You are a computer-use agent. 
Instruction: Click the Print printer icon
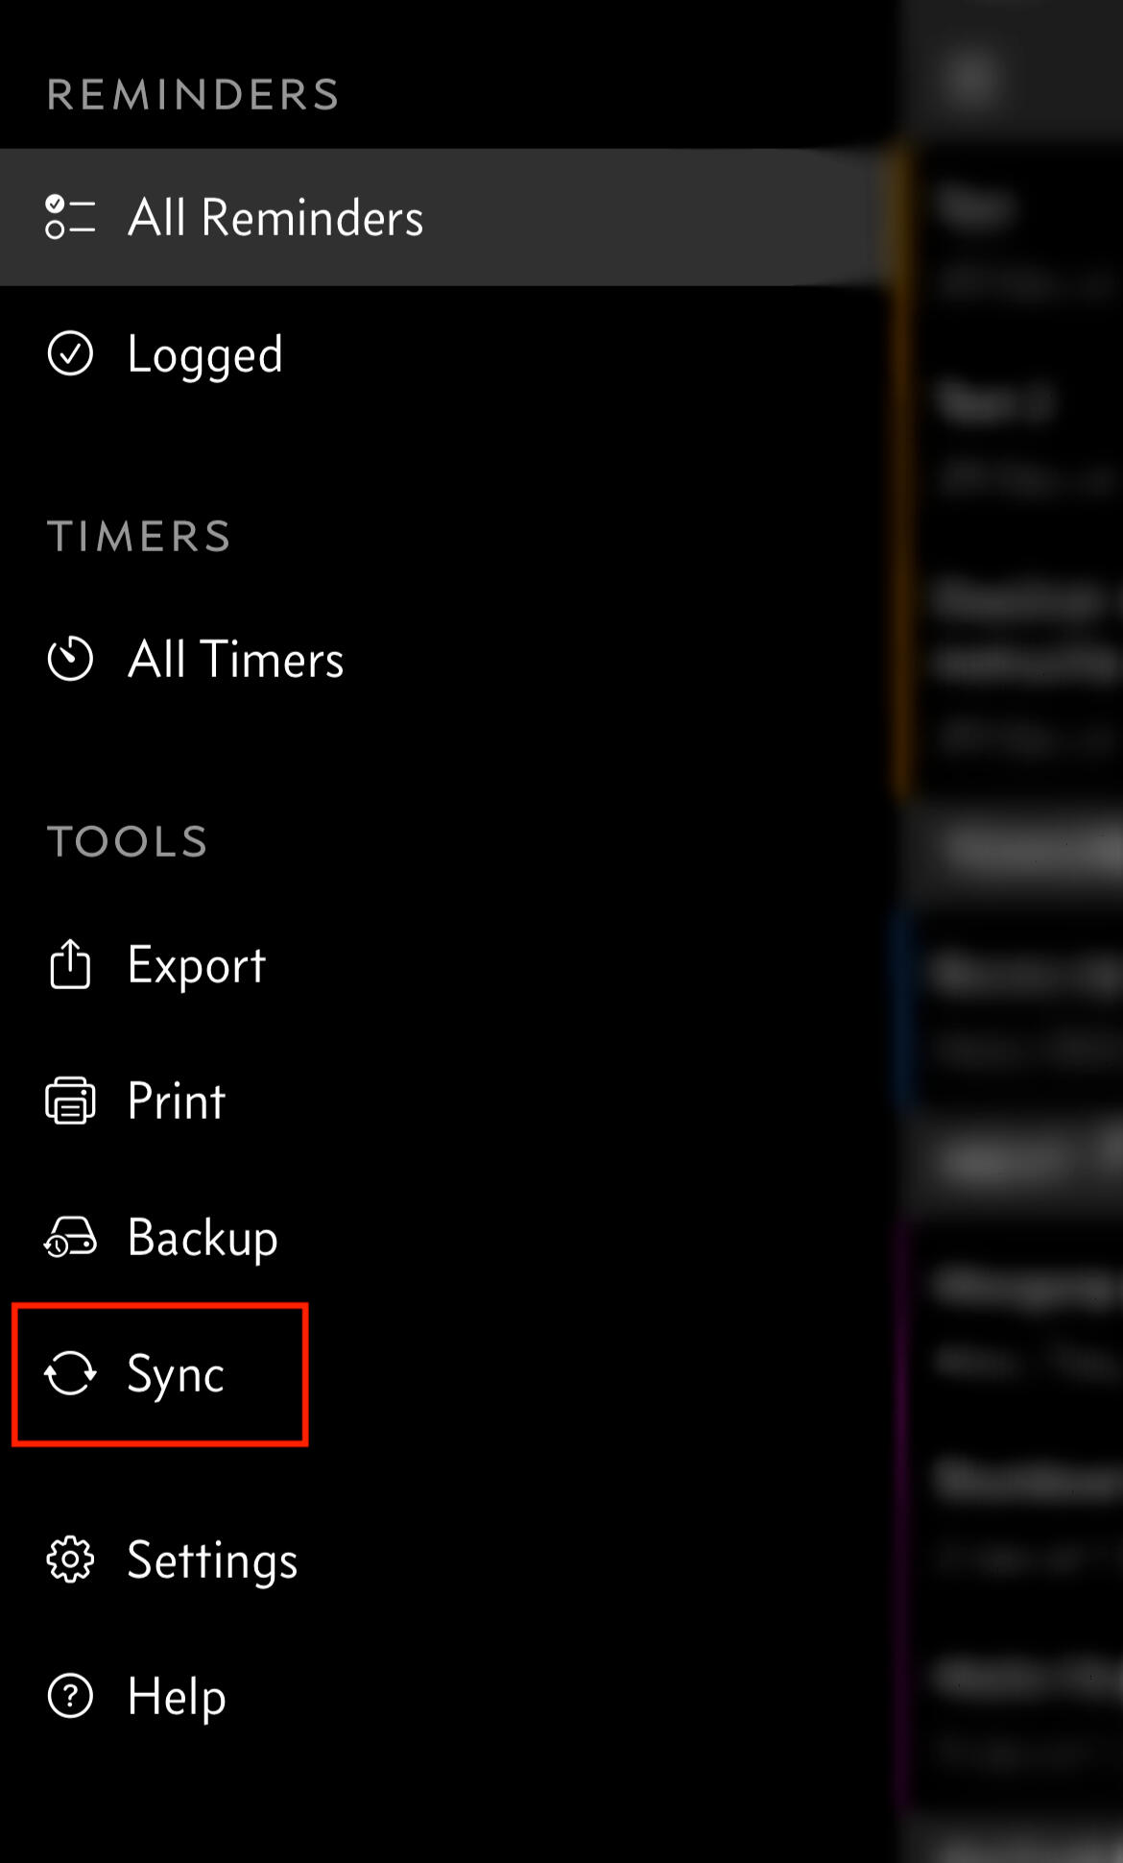point(70,1101)
